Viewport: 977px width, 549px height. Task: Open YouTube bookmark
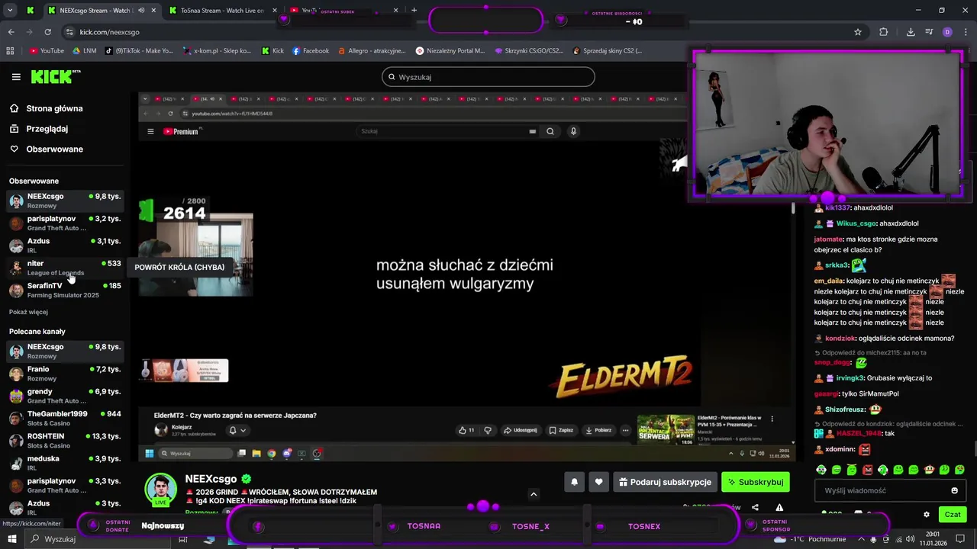click(47, 51)
